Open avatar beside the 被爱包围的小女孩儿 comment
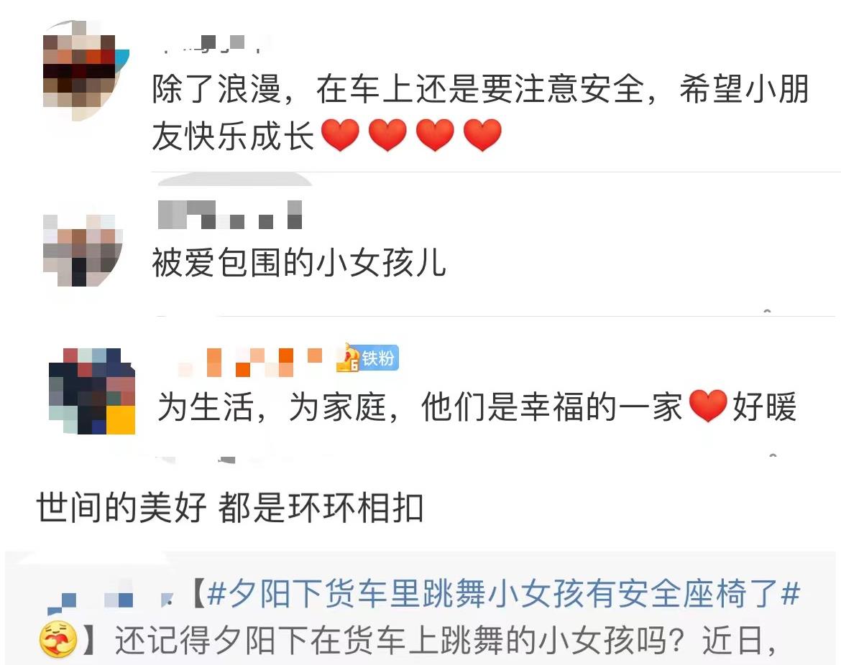This screenshot has width=841, height=665. click(83, 250)
